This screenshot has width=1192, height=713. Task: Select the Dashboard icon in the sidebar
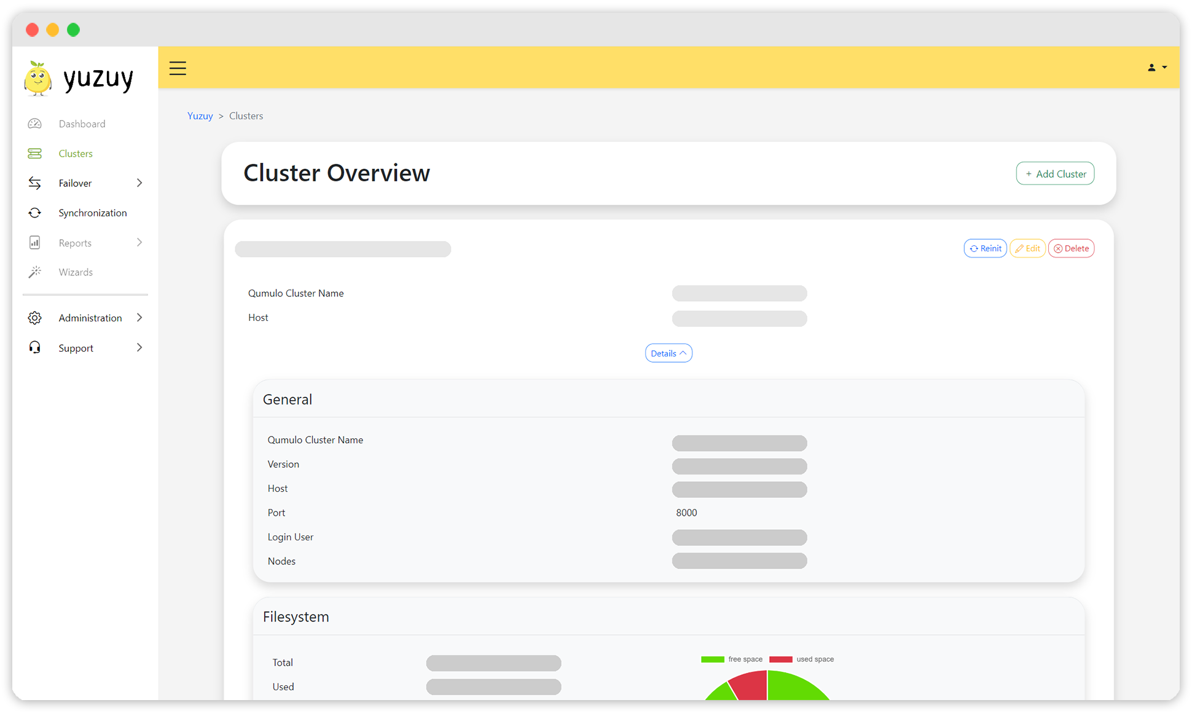pyautogui.click(x=35, y=123)
